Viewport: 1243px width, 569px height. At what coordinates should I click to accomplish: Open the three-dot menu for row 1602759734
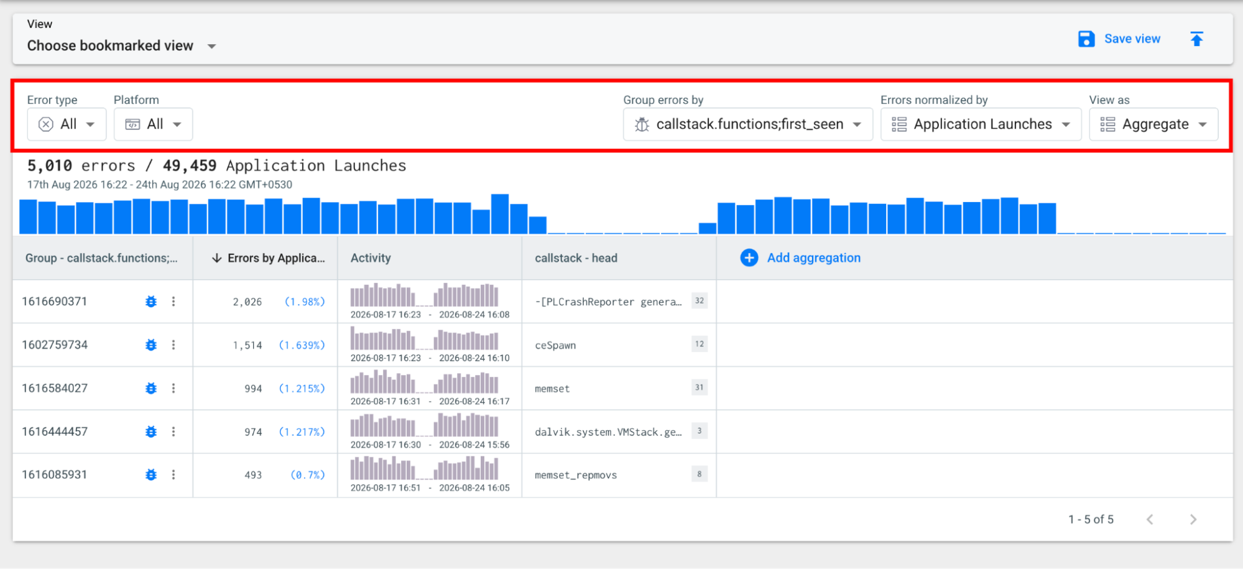click(173, 345)
